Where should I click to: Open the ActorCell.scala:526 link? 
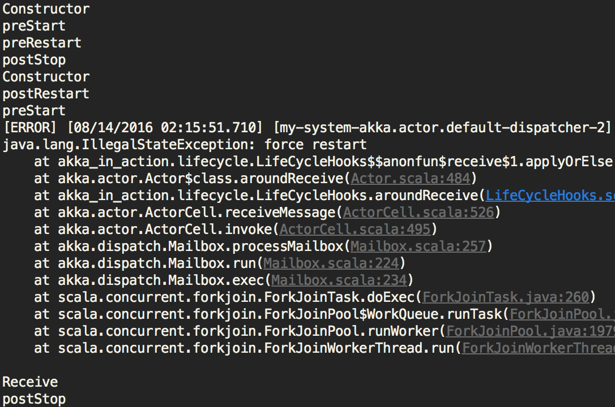click(x=418, y=213)
